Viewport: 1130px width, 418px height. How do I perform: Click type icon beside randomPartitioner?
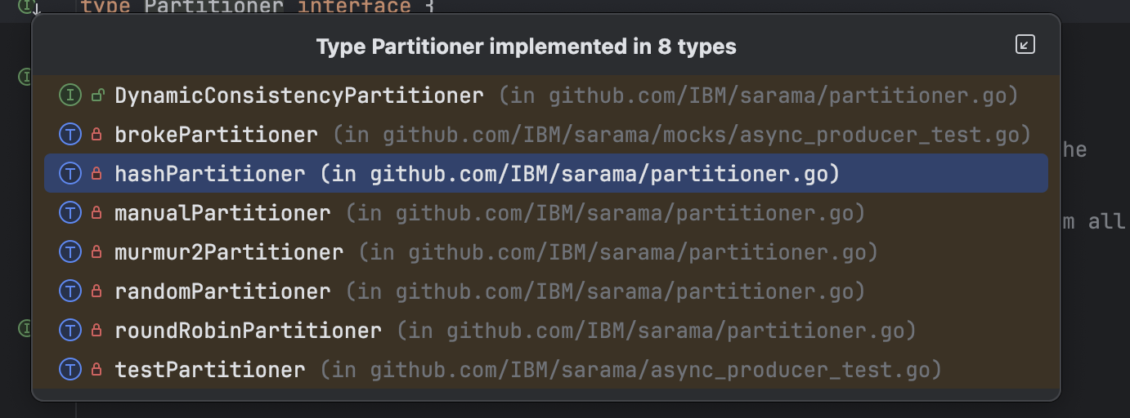click(70, 291)
